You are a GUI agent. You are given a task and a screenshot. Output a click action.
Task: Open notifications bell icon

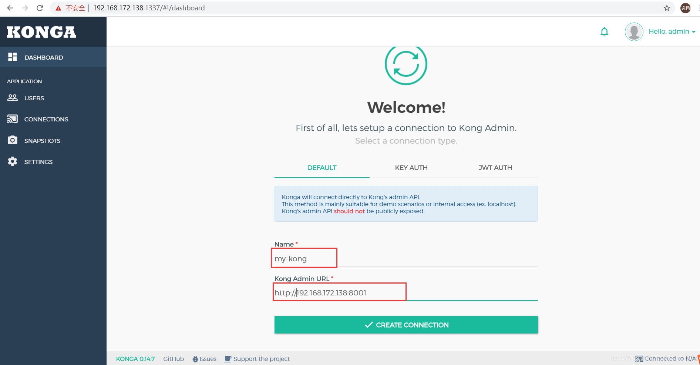tap(605, 32)
